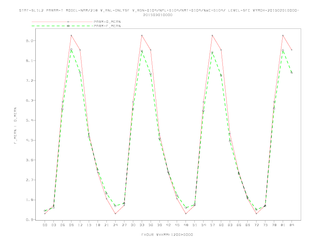Click the vertical axis label F_MEAN | O_MEAN
Screen dimensions: 318x245
15,126
